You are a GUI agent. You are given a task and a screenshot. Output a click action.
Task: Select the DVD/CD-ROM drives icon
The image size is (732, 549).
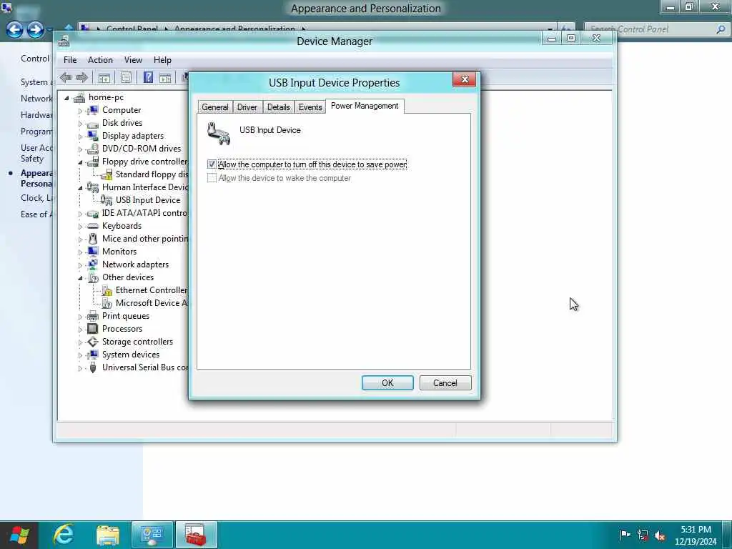[x=93, y=149]
